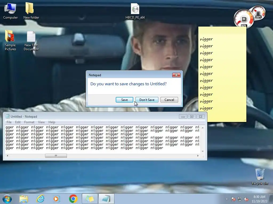
Task: Minimize the Untitled - Notepad window
Action: [x=183, y=117]
